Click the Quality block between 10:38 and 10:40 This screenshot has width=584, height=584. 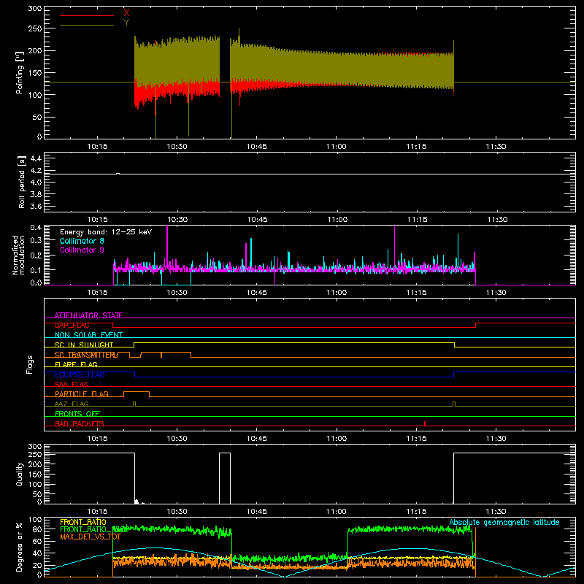225,478
